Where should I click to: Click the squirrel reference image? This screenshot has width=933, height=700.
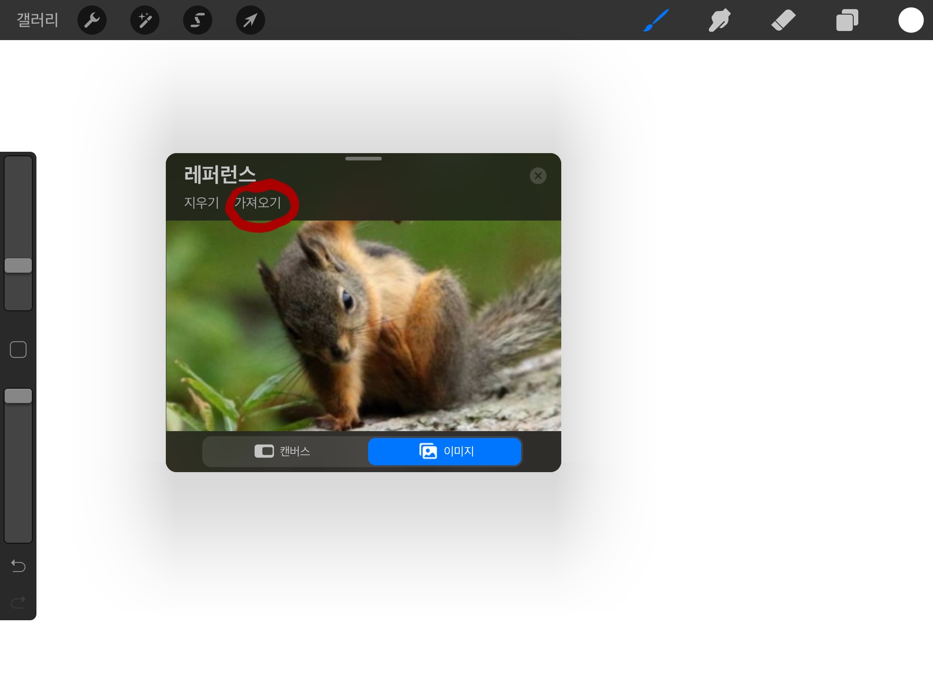click(364, 326)
